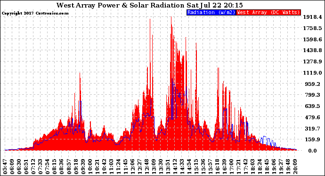This screenshot has width=325, height=176.
Task: Click the x-axis time label '17:21'
Action: point(238,167)
